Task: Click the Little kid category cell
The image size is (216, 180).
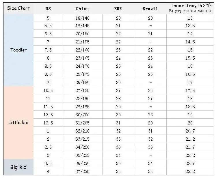Action: tap(18, 122)
